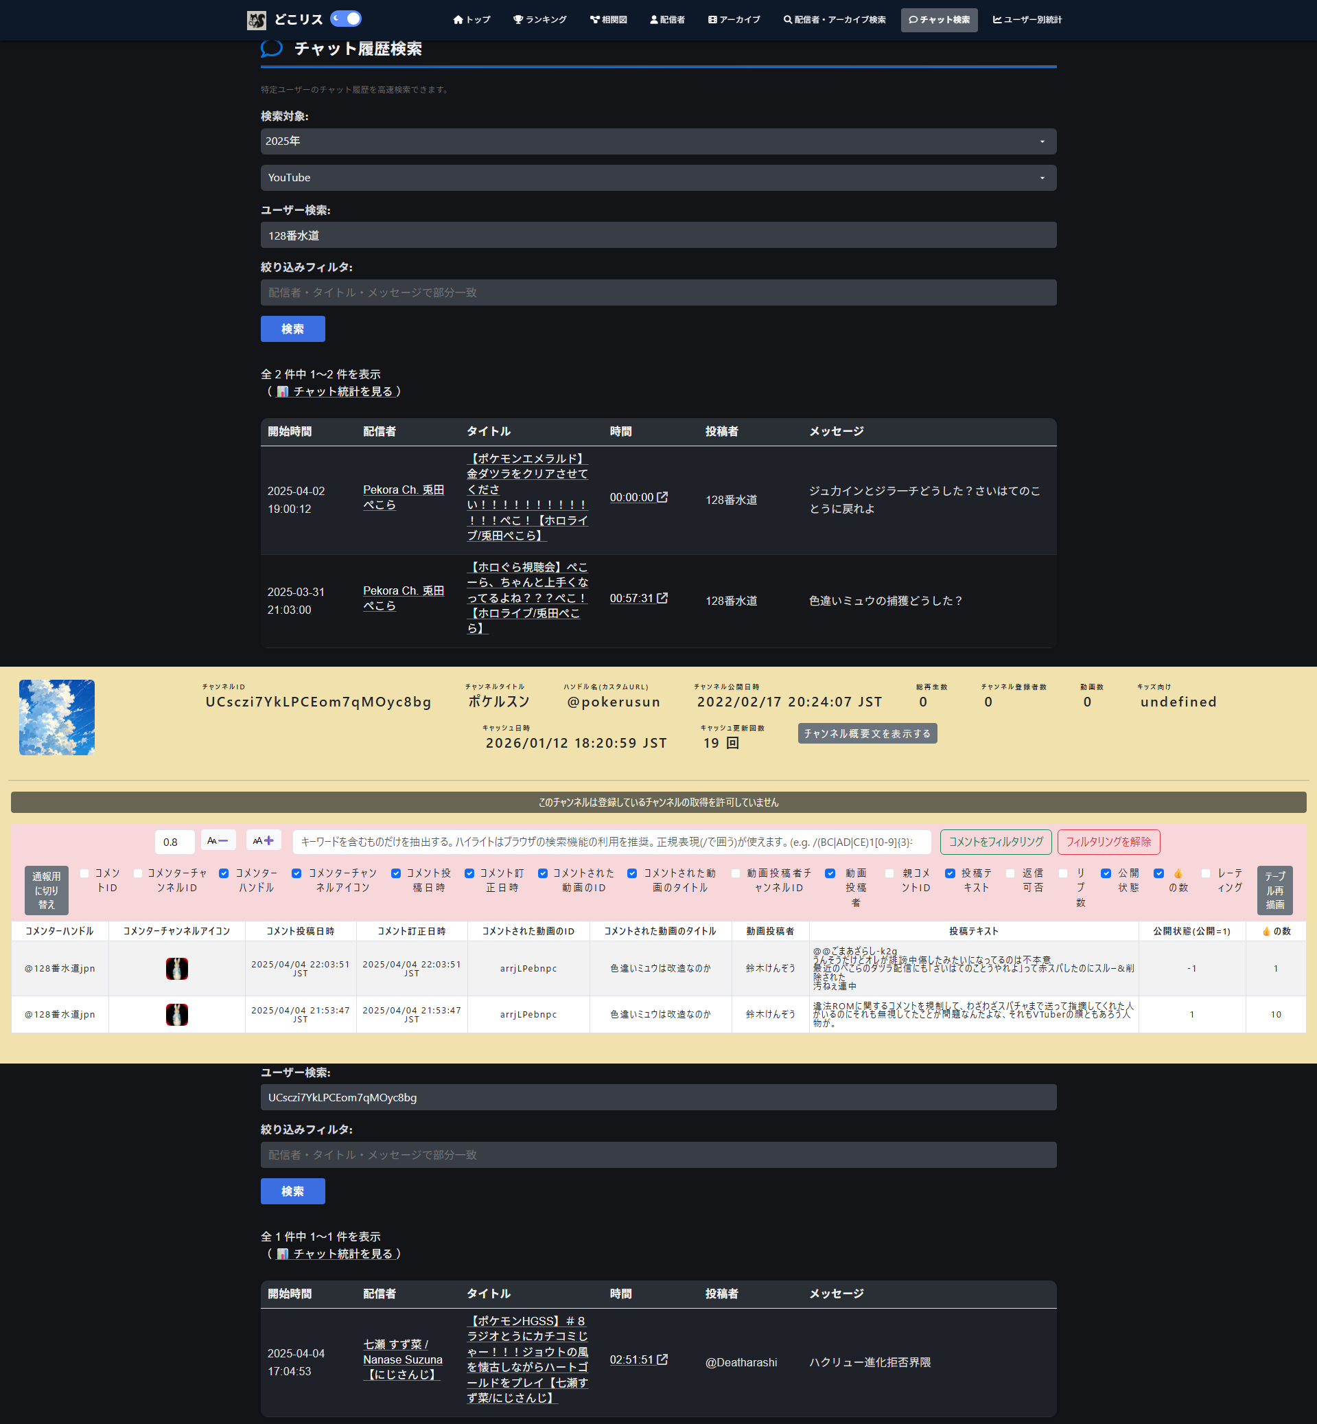Click the increase font size icon
The image size is (1317, 1424).
coord(264,841)
